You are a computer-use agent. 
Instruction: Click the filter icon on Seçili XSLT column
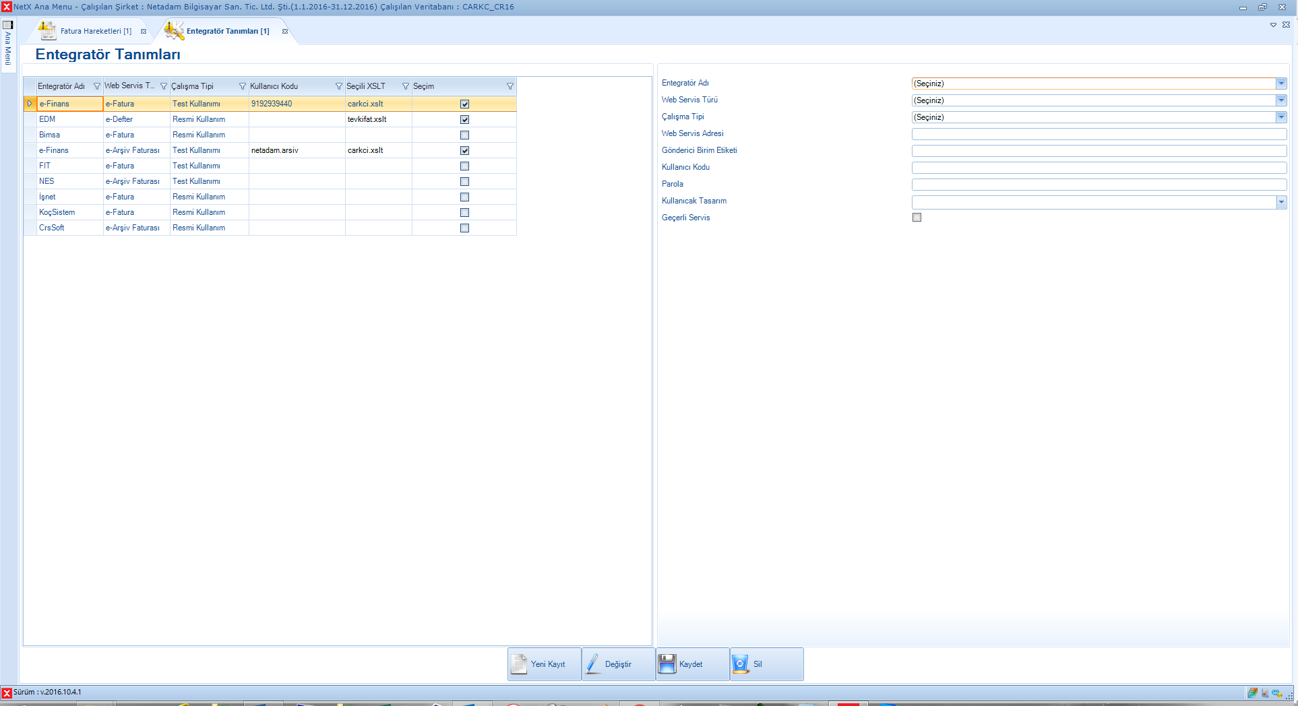pos(406,86)
